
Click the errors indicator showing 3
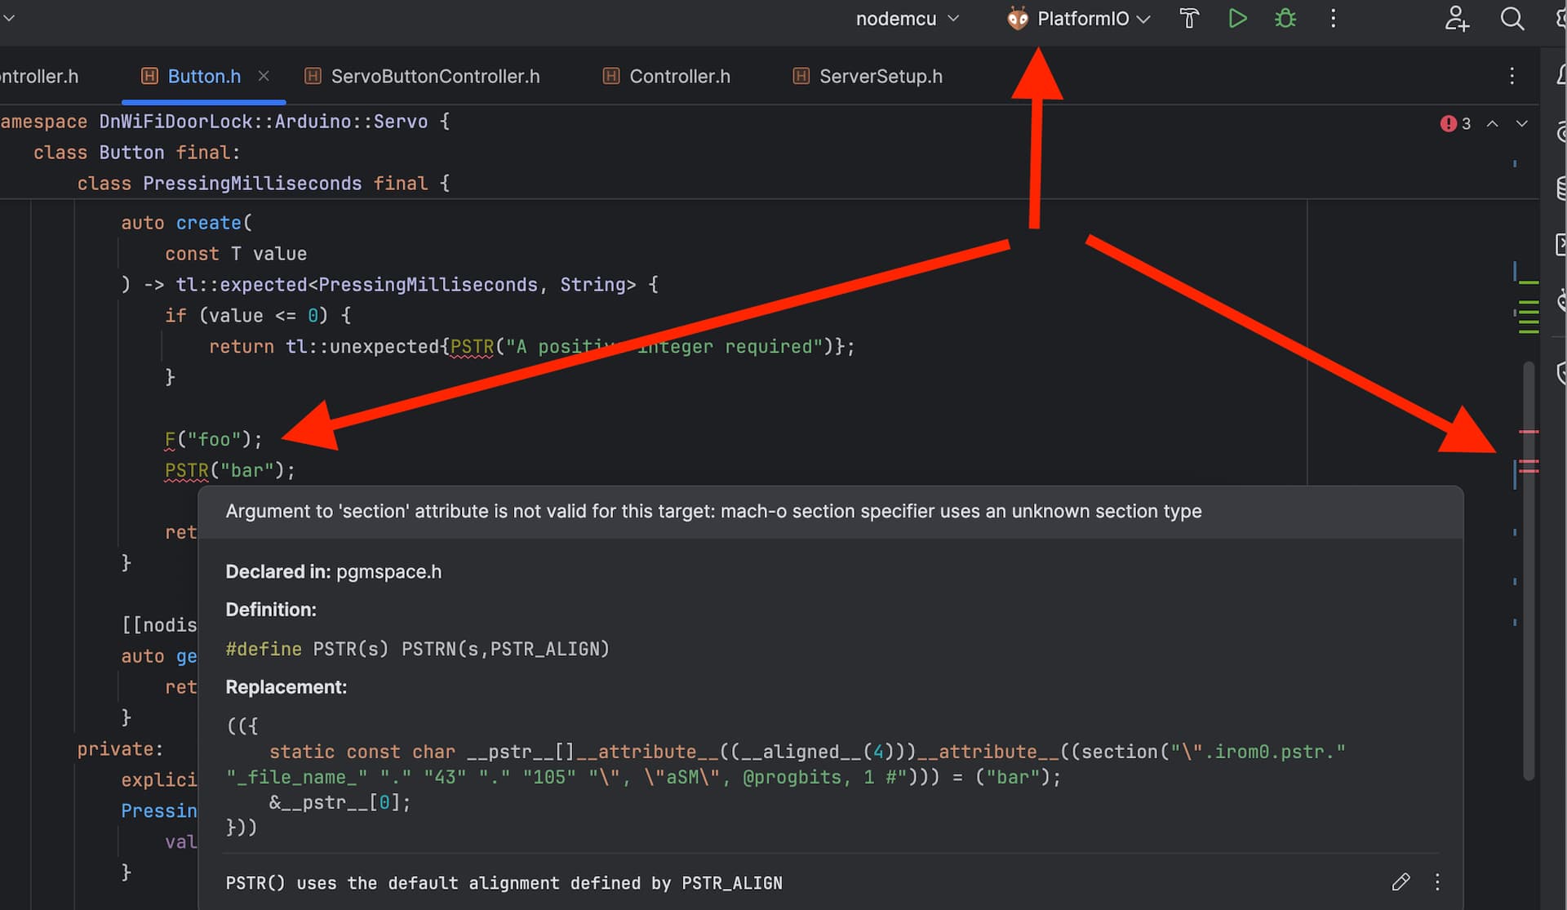pos(1456,123)
